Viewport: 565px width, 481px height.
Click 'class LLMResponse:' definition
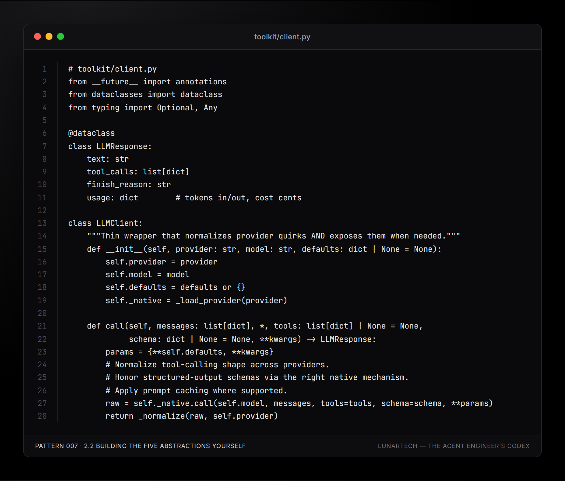[110, 146]
